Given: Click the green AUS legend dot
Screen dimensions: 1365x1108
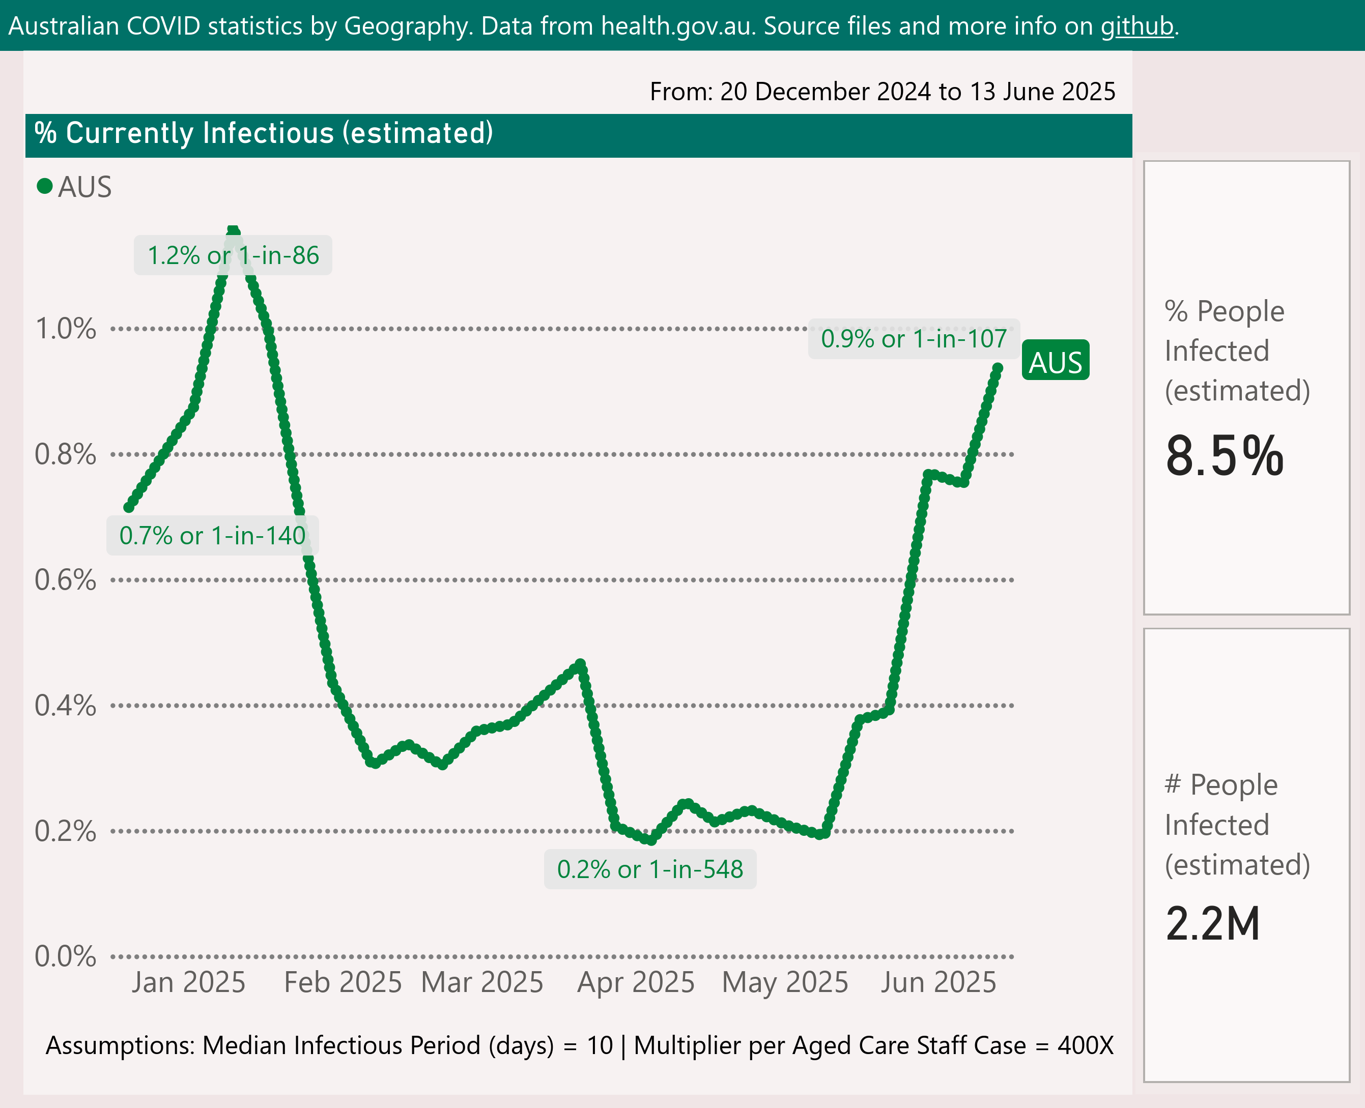Looking at the screenshot, I should pyautogui.click(x=45, y=186).
